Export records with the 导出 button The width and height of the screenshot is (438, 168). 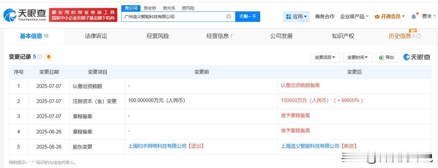(x=387, y=57)
